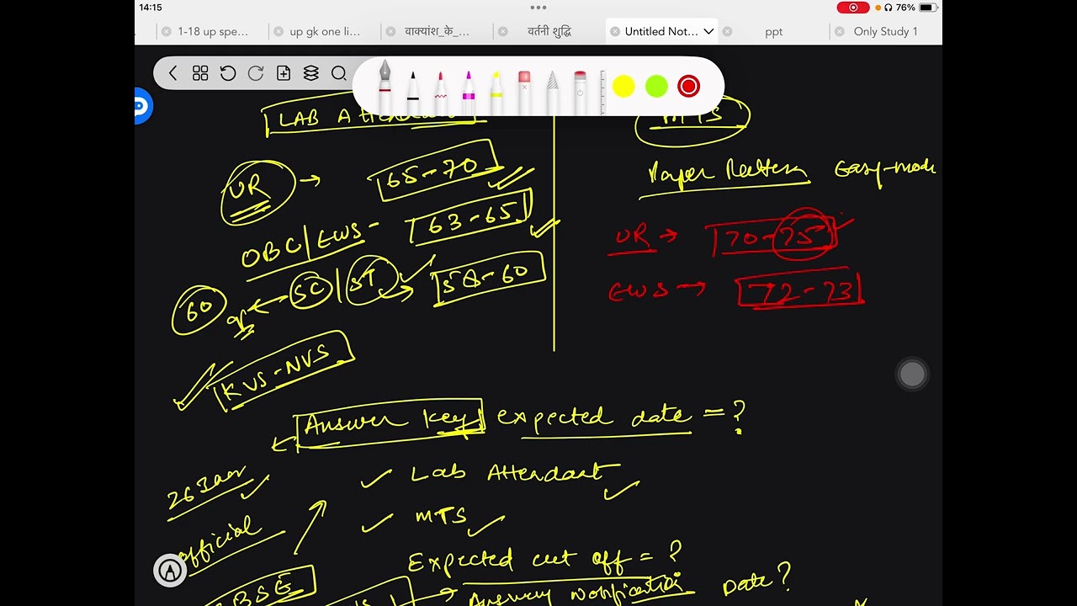The image size is (1077, 606).
Task: Choose the green color swatch
Action: coord(656,86)
